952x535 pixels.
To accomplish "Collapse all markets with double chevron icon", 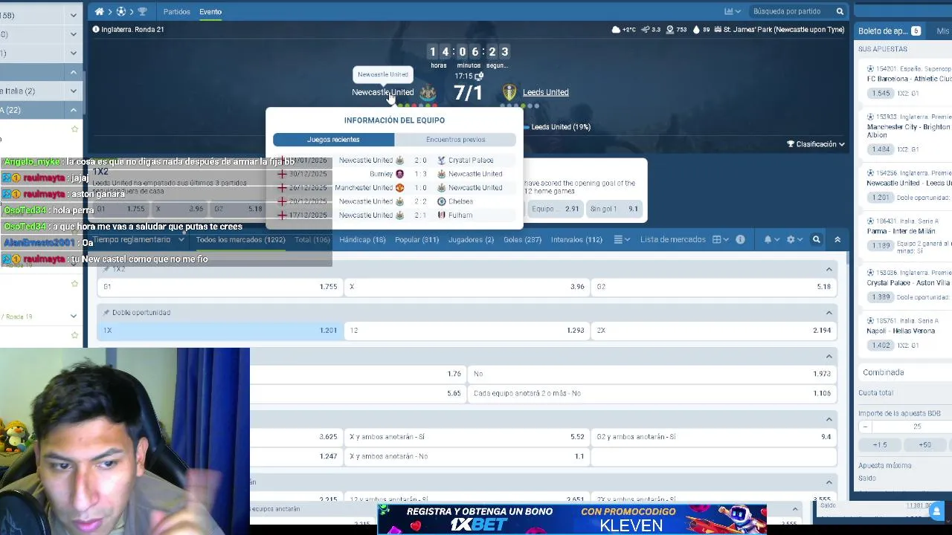I will 837,239.
